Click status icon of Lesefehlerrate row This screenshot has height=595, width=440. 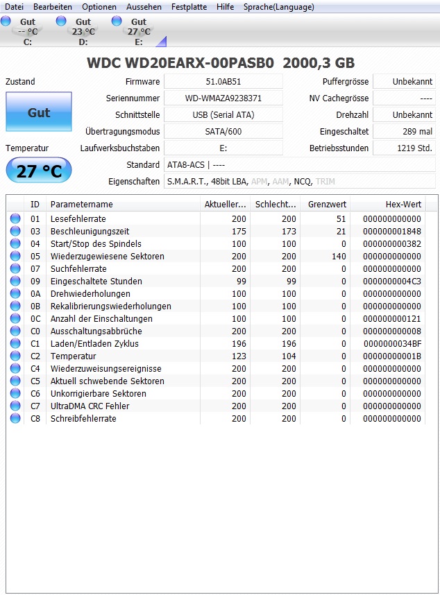(x=15, y=218)
